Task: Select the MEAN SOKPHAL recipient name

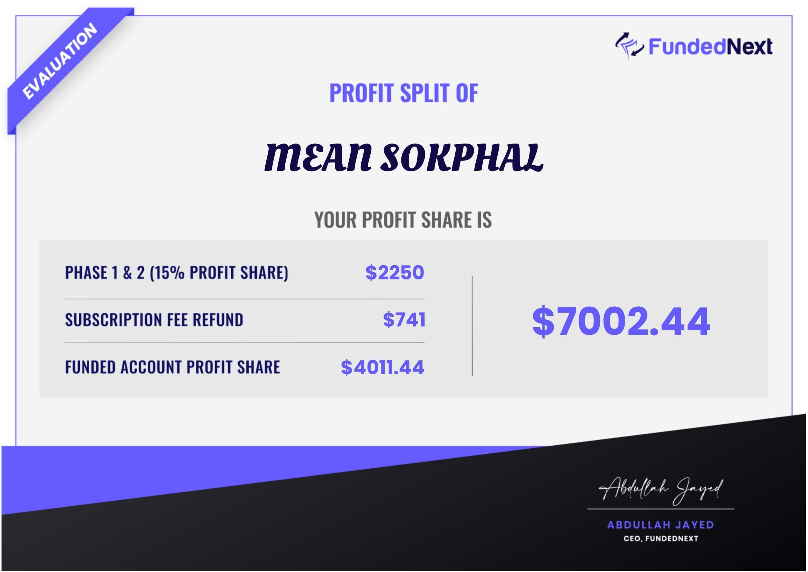Action: (x=403, y=157)
